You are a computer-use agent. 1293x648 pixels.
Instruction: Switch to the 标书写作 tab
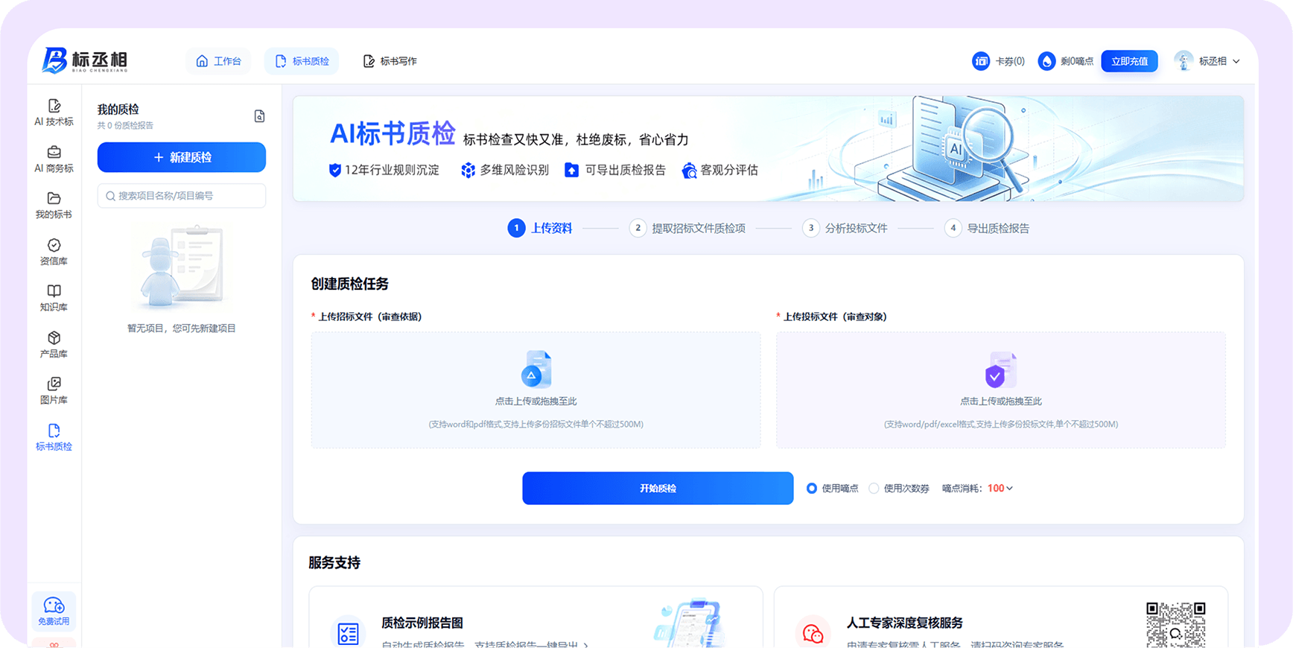390,61
